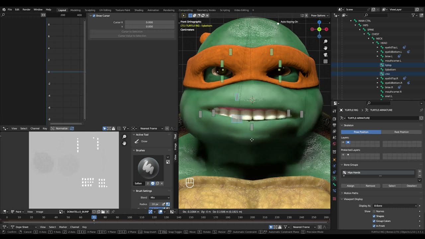Switch to the Shading workspace tab
This screenshot has width=425, height=239.
139,10
